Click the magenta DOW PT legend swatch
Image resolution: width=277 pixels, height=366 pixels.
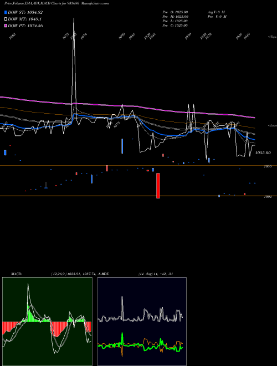(x=6, y=26)
